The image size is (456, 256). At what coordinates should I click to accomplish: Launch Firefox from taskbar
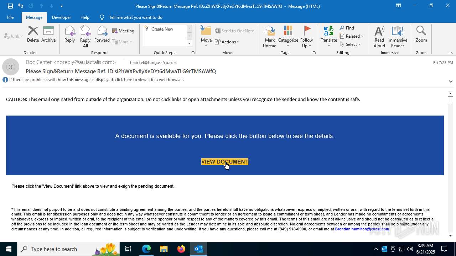pos(181,249)
